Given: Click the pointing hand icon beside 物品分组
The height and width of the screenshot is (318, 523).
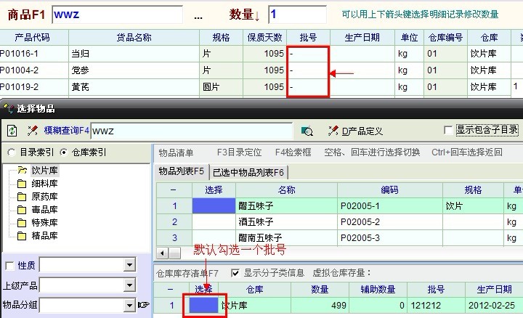Looking at the screenshot, I should click(x=144, y=305).
